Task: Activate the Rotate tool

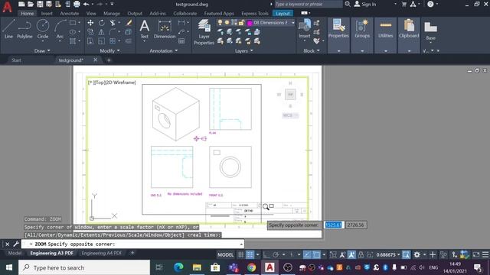Action: pyautogui.click(x=102, y=23)
